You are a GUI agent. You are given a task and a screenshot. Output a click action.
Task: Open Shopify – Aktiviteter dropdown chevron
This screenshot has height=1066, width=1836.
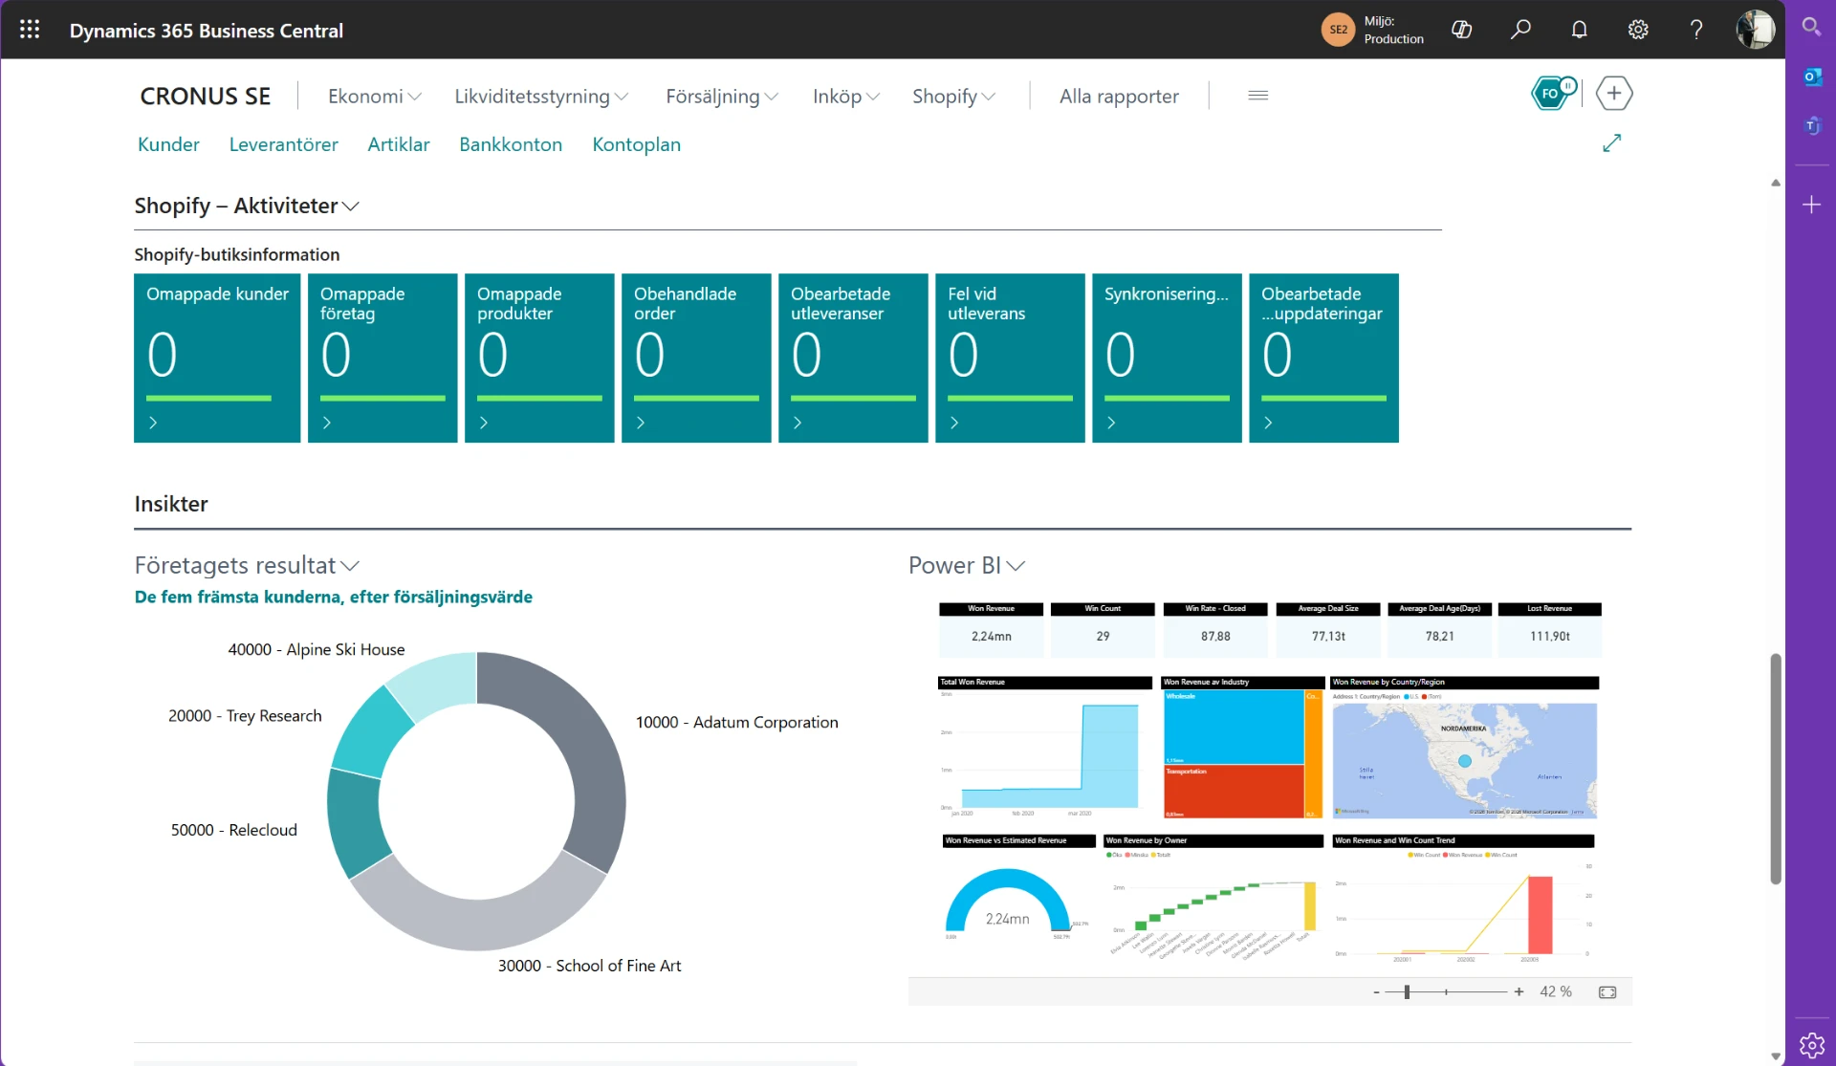(351, 207)
